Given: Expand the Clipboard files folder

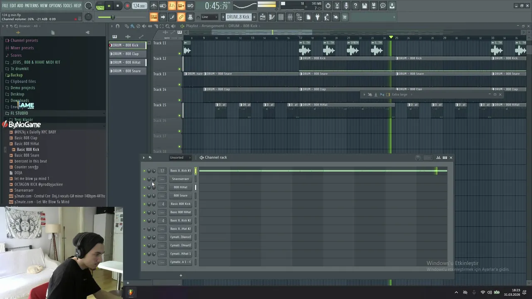Looking at the screenshot, I should (23, 81).
